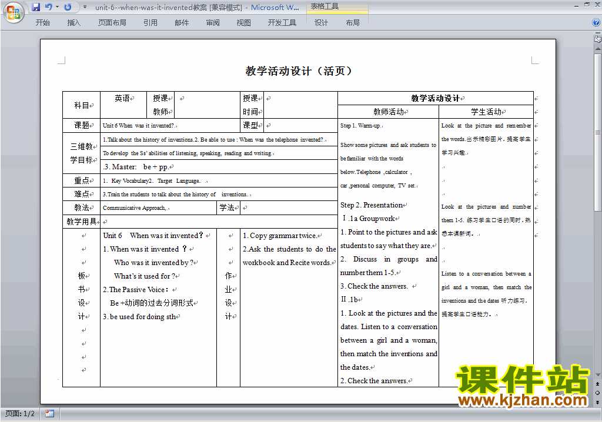Viewport: 602px width, 422px height.
Task: Click the vertical scrollbar thumb
Action: (x=597, y=132)
